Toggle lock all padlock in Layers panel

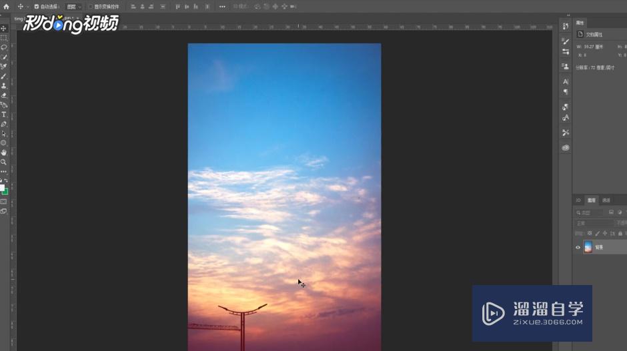point(620,233)
